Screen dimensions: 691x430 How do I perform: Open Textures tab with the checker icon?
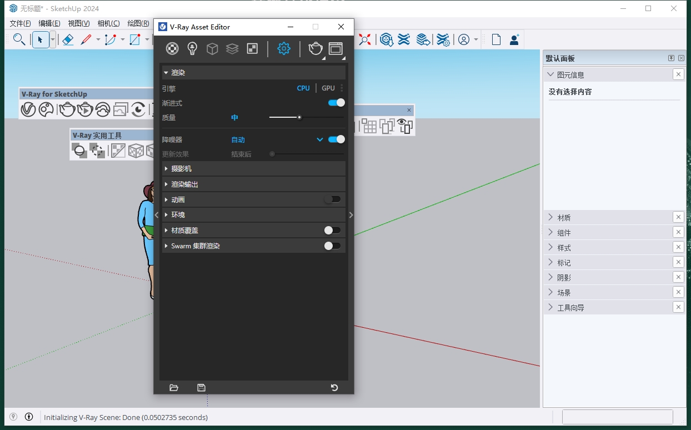click(252, 49)
